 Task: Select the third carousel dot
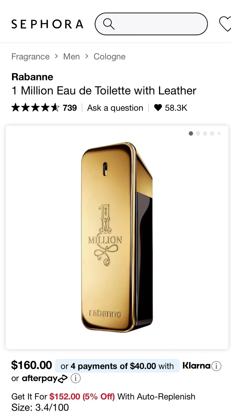pos(205,133)
